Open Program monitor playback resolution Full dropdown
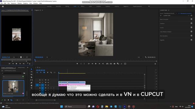This screenshot has height=109, width=195. pos(140,57)
